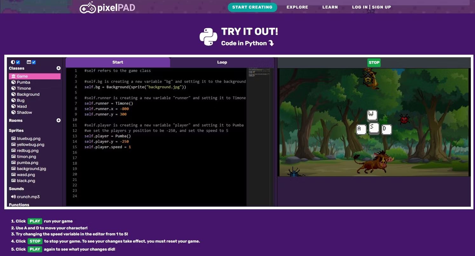Click the Classes section heading
Screen dimensions: 475x256
tap(17, 68)
